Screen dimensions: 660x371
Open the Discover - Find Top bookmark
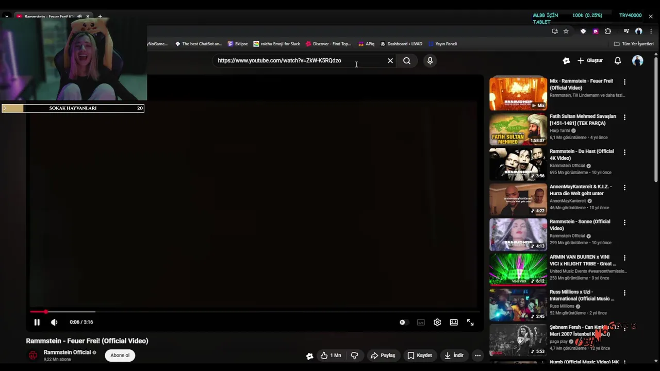(x=328, y=44)
